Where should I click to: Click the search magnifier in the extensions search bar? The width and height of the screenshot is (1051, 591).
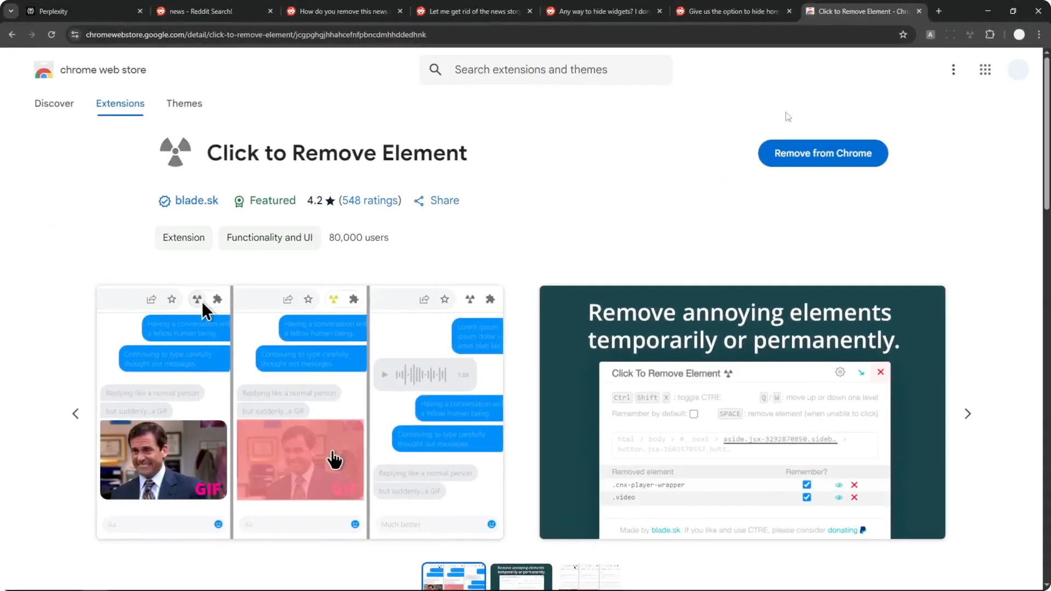tap(436, 69)
